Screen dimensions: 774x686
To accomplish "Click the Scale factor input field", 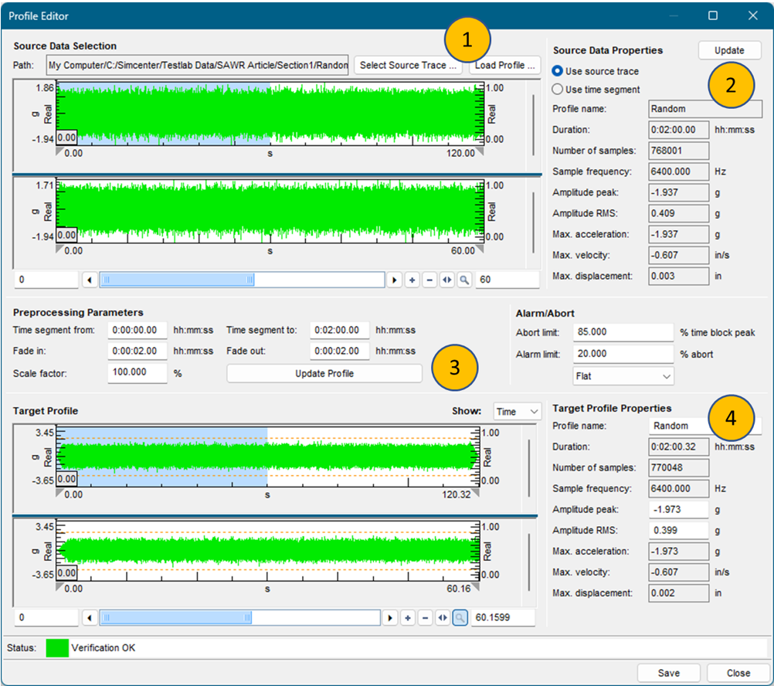I will point(137,373).
